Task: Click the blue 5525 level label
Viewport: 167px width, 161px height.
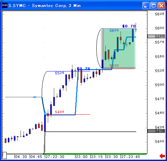Action: [60, 73]
